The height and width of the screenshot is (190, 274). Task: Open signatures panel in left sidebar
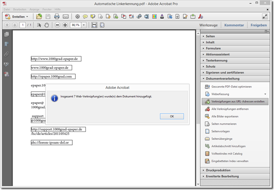click(7, 64)
